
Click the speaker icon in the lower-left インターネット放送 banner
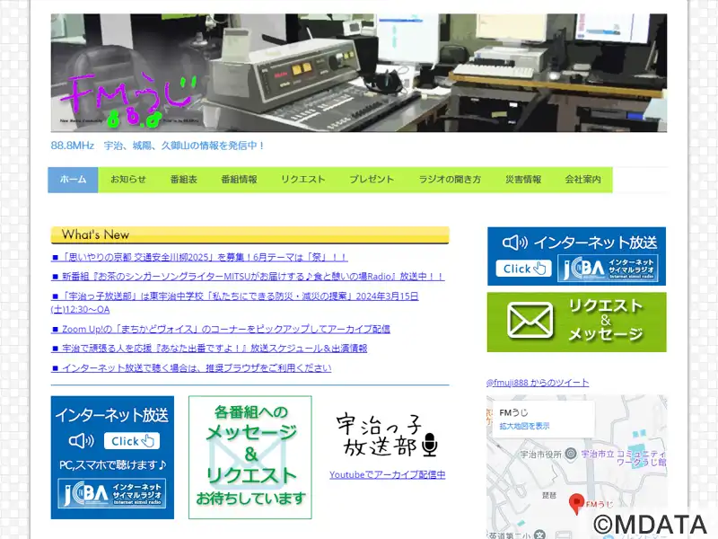pos(82,441)
